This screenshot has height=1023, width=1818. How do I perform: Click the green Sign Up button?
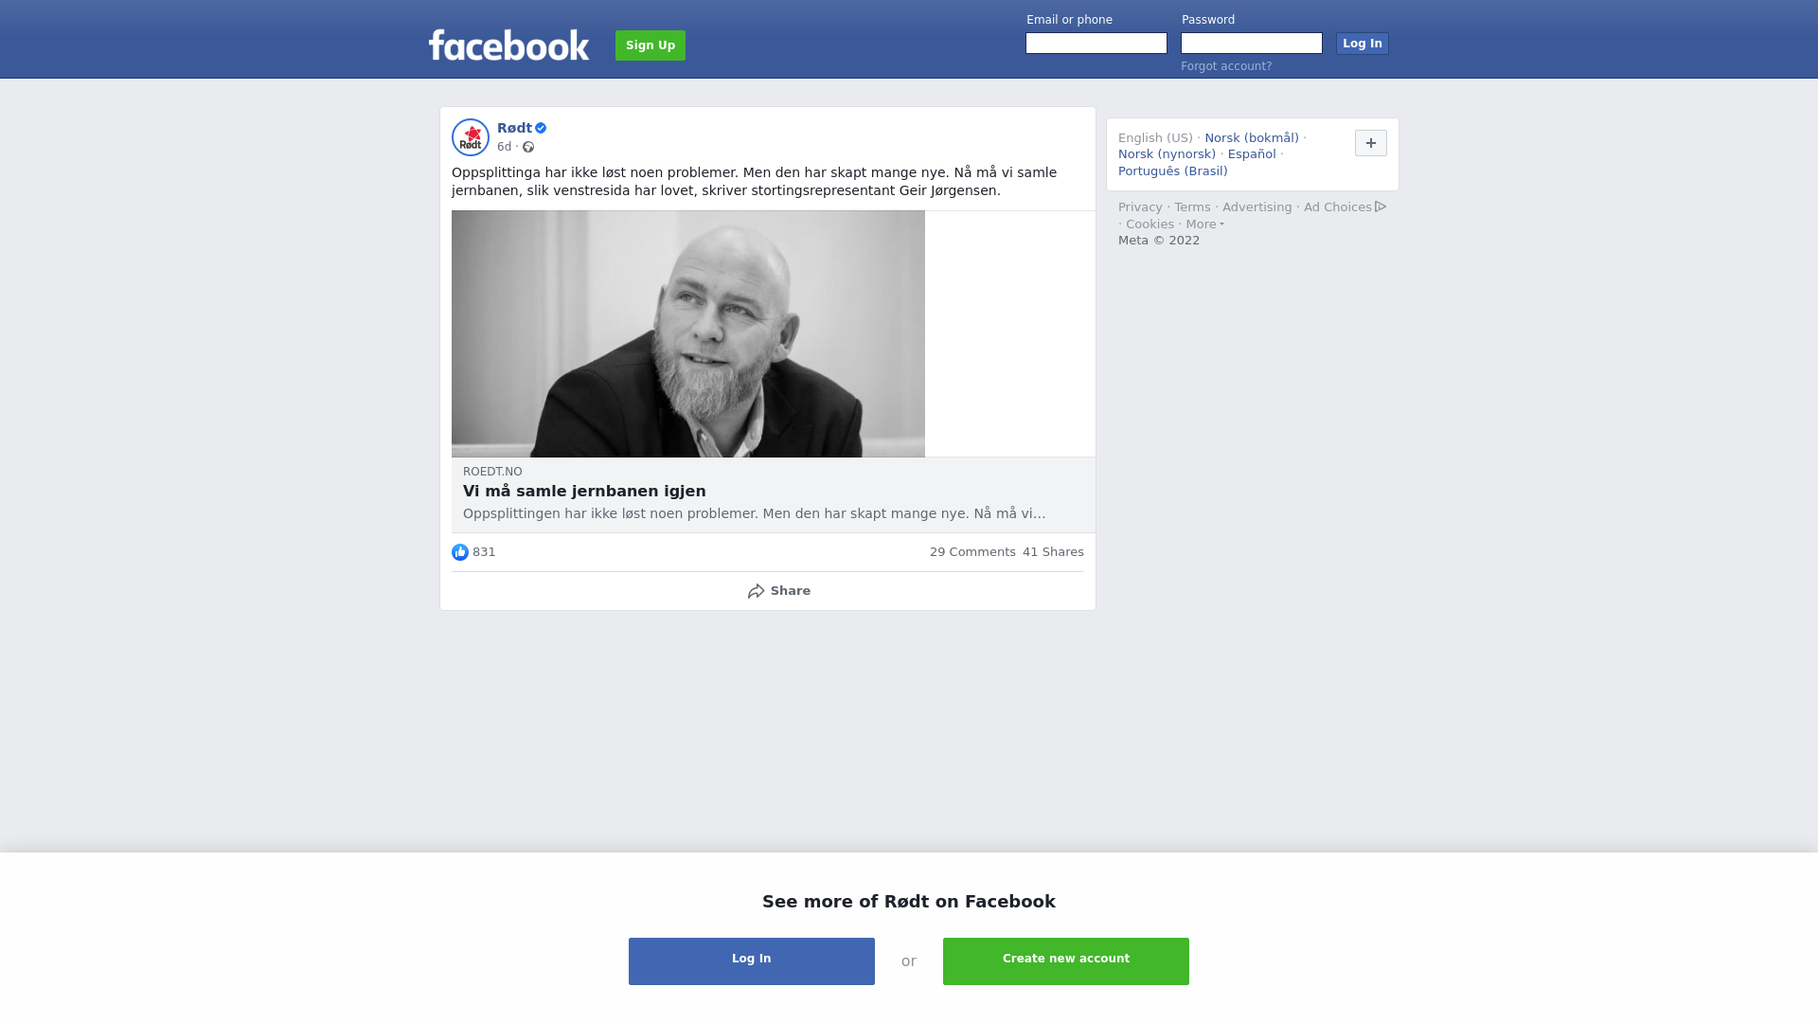(651, 45)
